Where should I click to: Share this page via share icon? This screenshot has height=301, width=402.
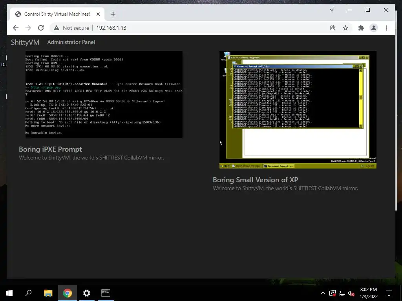pyautogui.click(x=333, y=28)
